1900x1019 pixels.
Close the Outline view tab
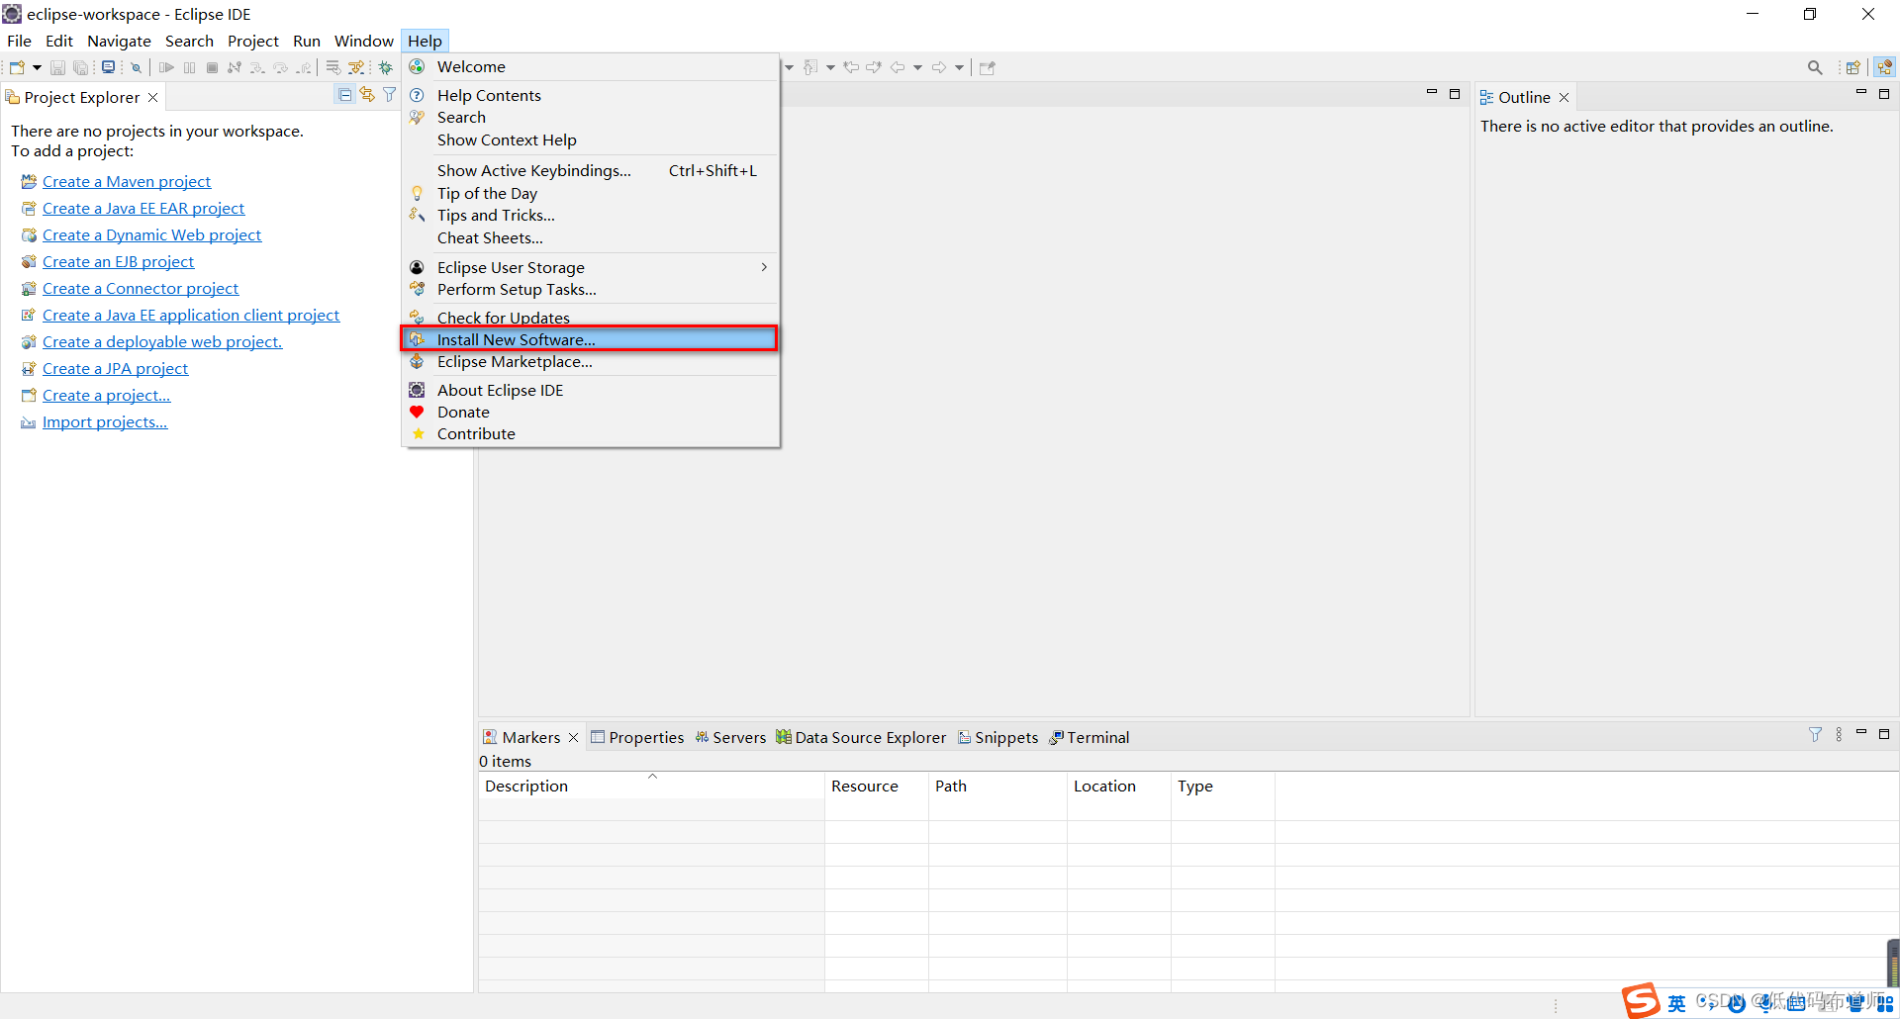point(1565,97)
